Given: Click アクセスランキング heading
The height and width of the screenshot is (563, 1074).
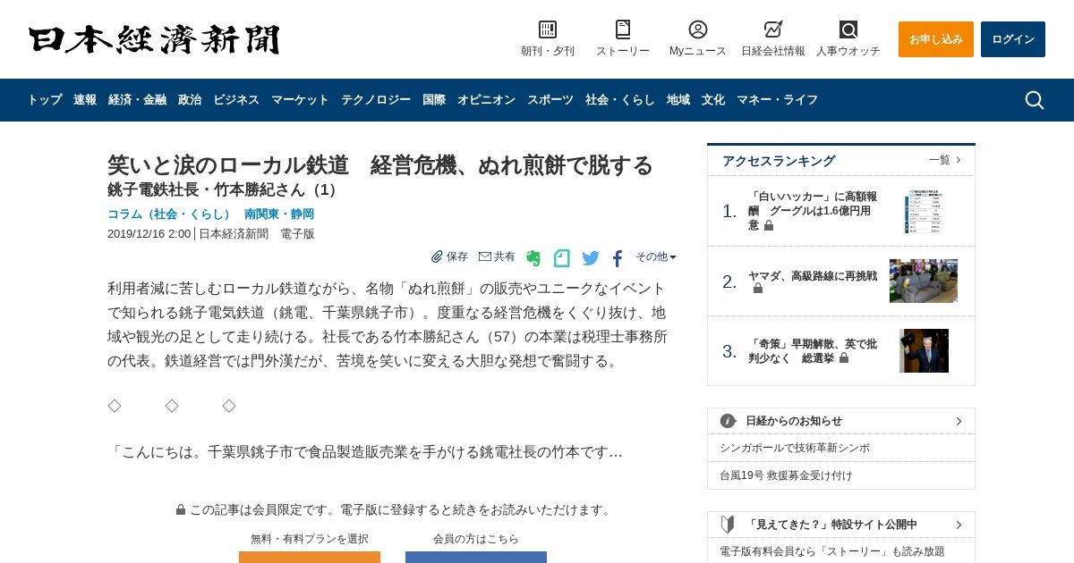Looking at the screenshot, I should (x=779, y=161).
